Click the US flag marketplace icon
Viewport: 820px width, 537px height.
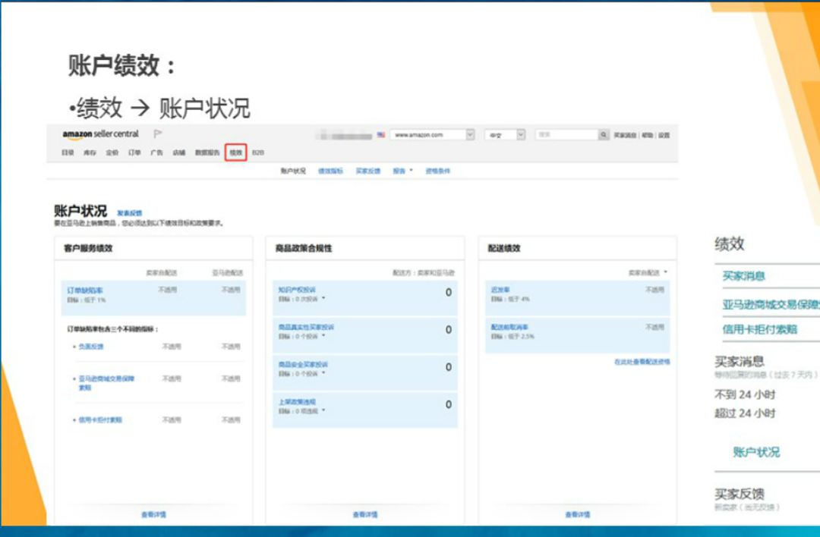[x=380, y=135]
